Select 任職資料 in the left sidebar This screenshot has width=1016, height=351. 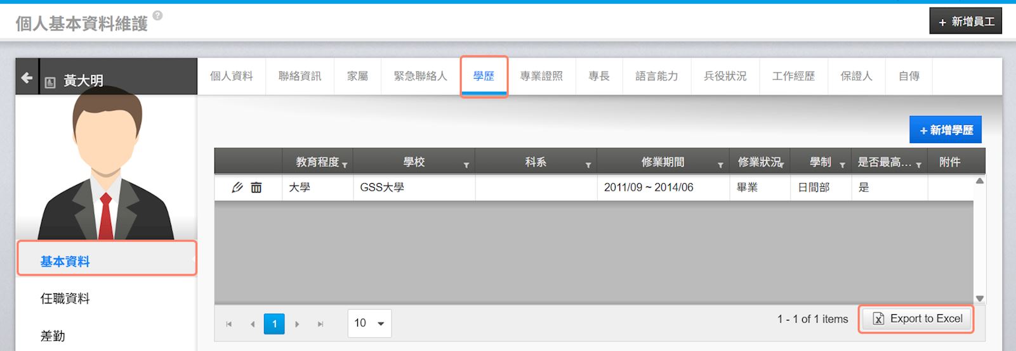pos(65,298)
